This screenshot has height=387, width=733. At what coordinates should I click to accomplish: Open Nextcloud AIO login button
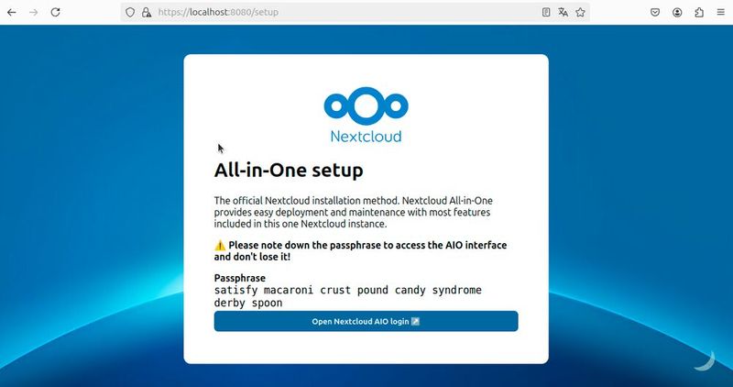click(x=366, y=322)
